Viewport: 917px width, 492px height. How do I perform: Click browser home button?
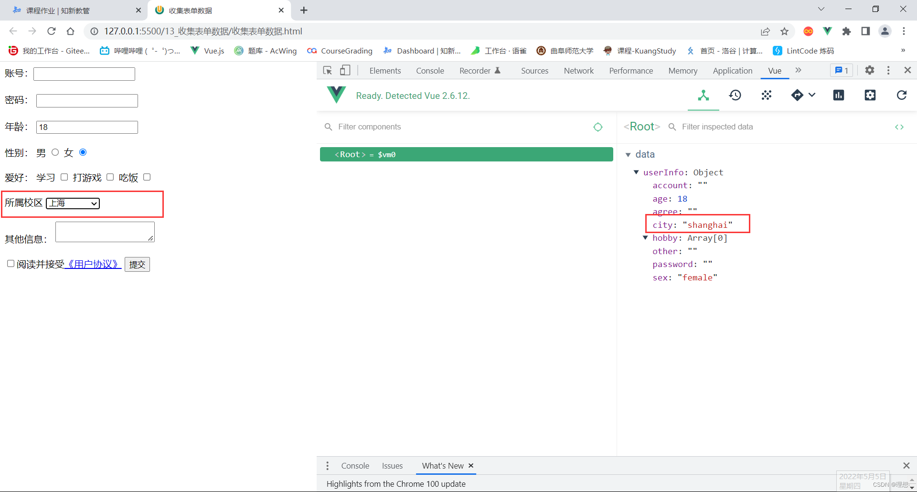[71, 31]
